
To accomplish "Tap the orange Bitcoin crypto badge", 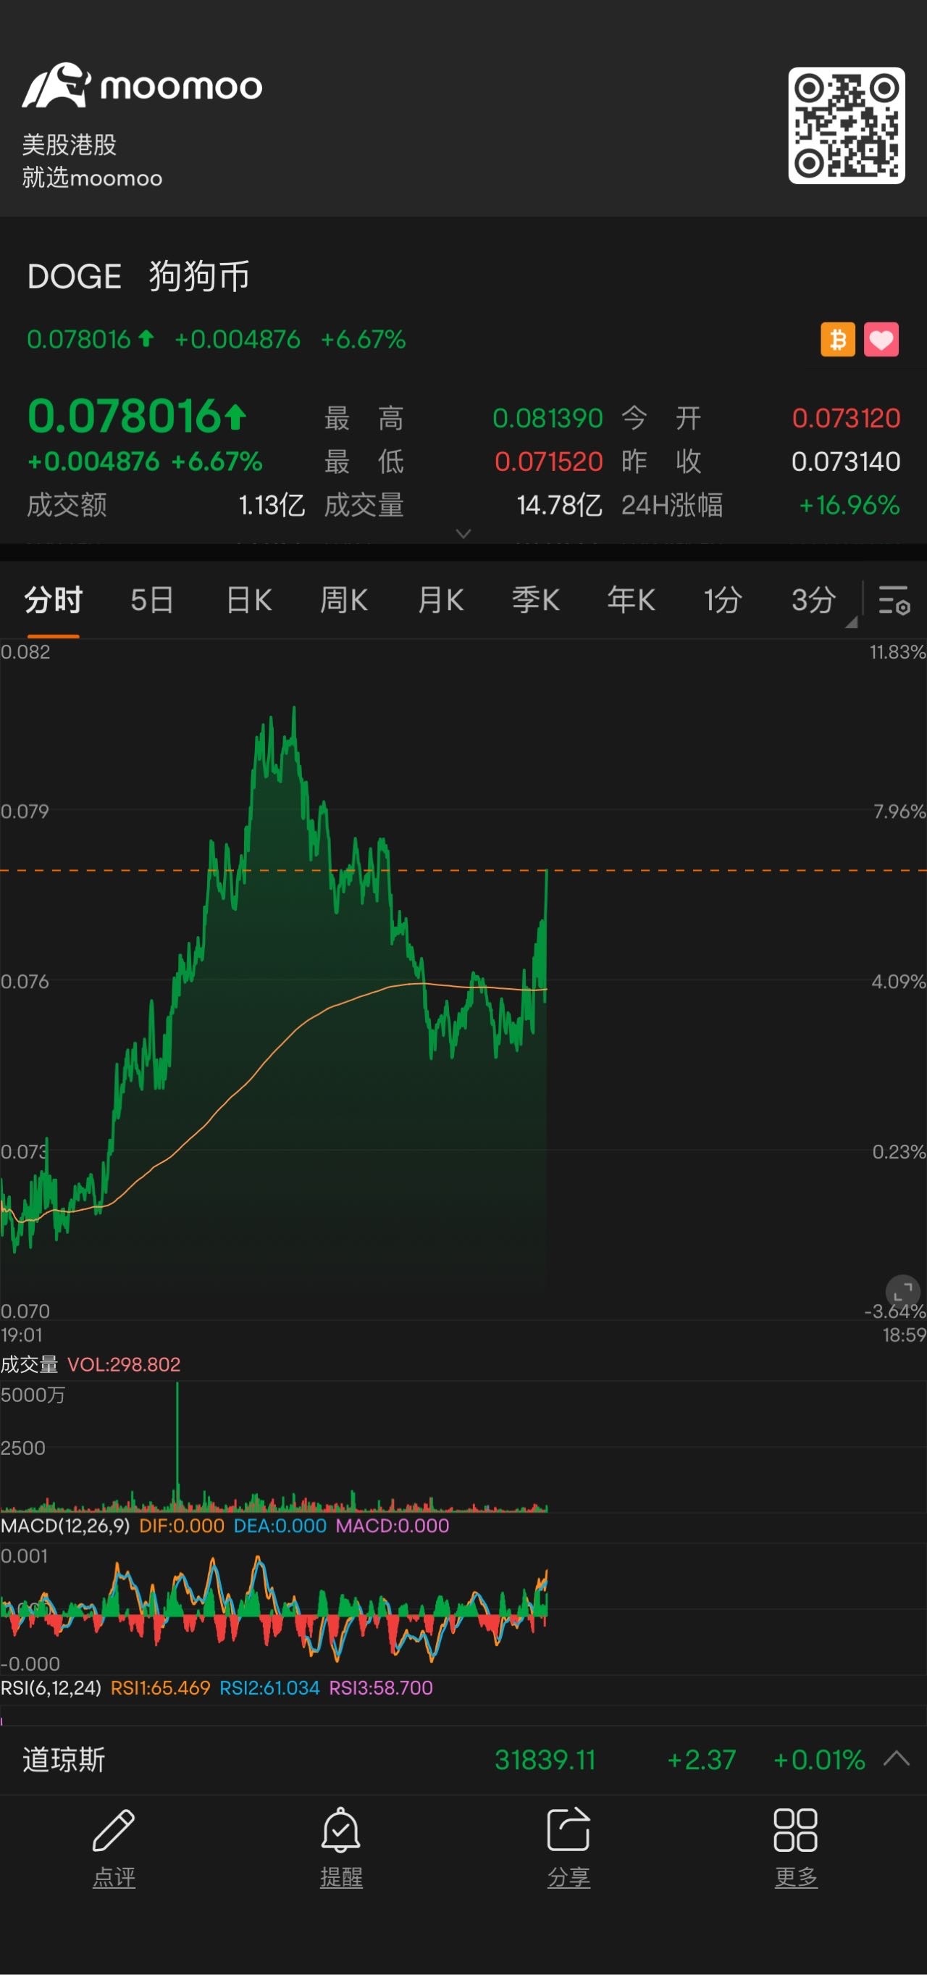I will [838, 339].
